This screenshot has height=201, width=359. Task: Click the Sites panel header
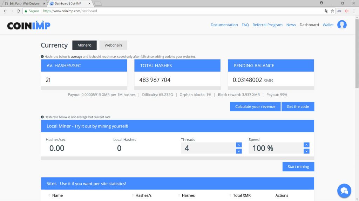pos(177,183)
